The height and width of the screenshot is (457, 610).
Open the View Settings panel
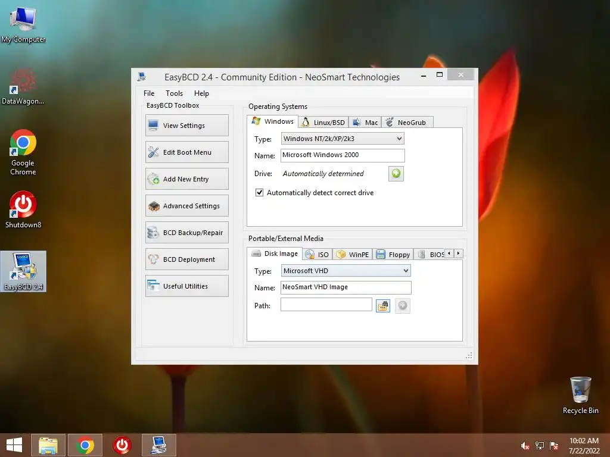coord(186,126)
